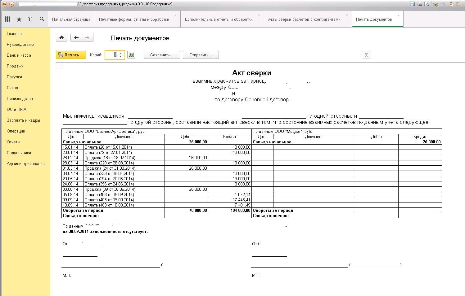The height and width of the screenshot is (296, 465).
Task: Click the save (floppy disk) icon in title bar
Action: click(412, 4)
